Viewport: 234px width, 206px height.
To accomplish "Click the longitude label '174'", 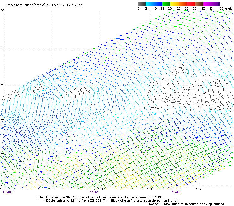I will click(150, 189).
